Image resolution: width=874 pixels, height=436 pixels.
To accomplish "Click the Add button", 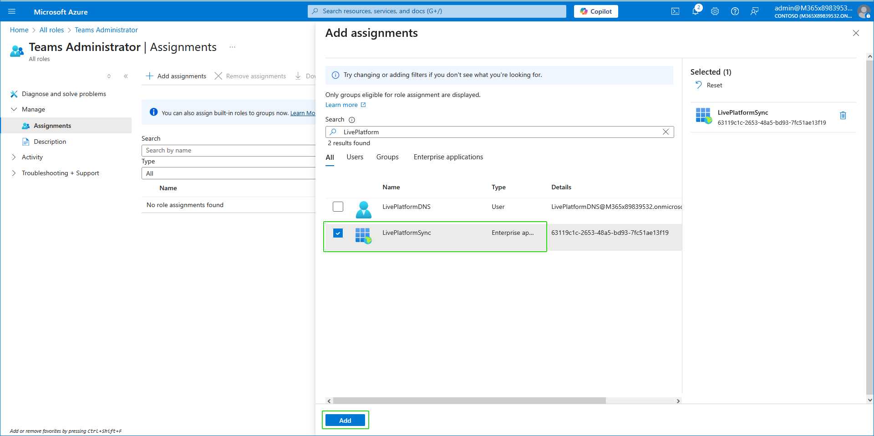I will pos(345,420).
